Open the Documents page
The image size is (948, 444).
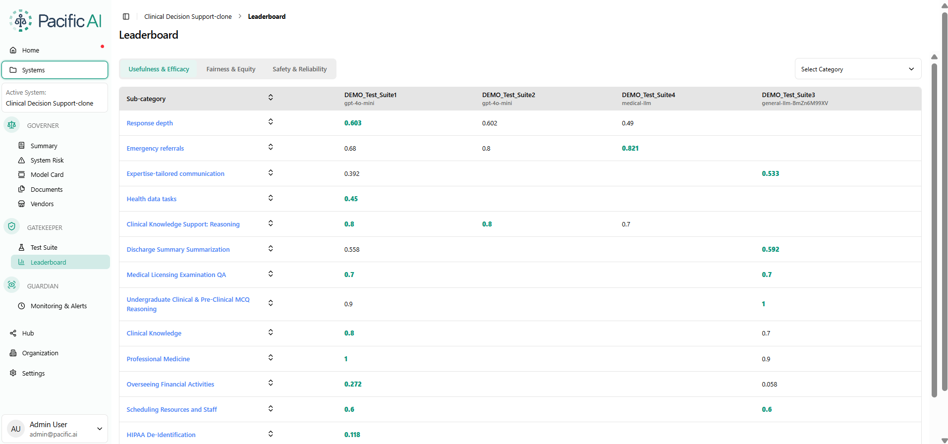pos(47,189)
